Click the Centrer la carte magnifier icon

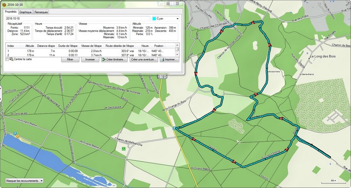point(11,59)
